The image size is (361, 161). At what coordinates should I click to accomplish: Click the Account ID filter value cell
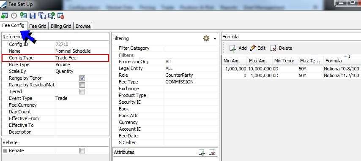pyautogui.click(x=191, y=129)
